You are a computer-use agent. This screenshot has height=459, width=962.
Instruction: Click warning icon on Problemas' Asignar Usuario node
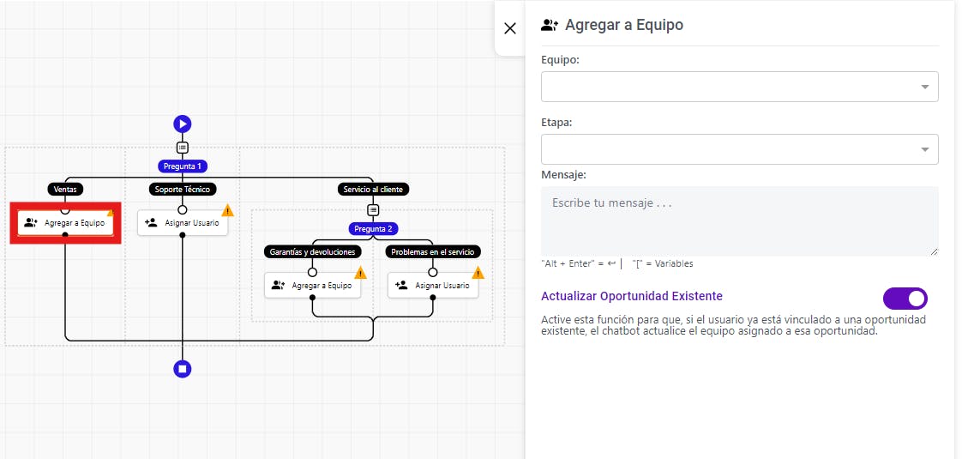pos(478,273)
